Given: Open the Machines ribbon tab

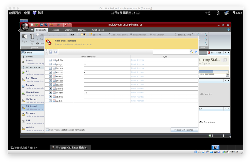Looking at the screenshot, I should point(82,30).
